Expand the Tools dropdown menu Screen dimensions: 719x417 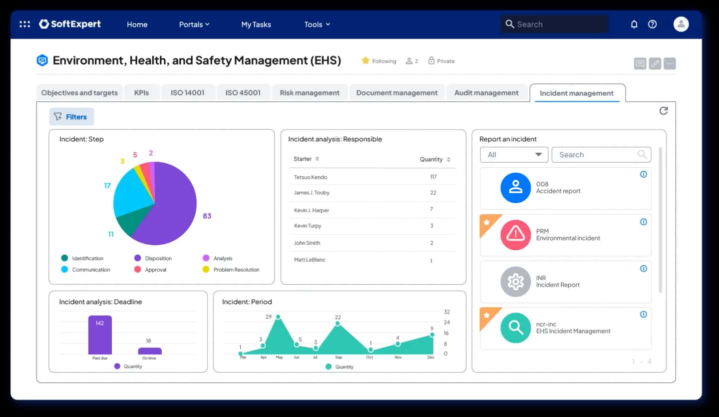click(317, 24)
